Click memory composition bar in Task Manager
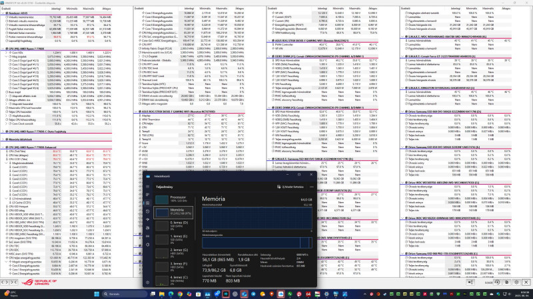The height and width of the screenshot is (299, 533). tap(257, 243)
